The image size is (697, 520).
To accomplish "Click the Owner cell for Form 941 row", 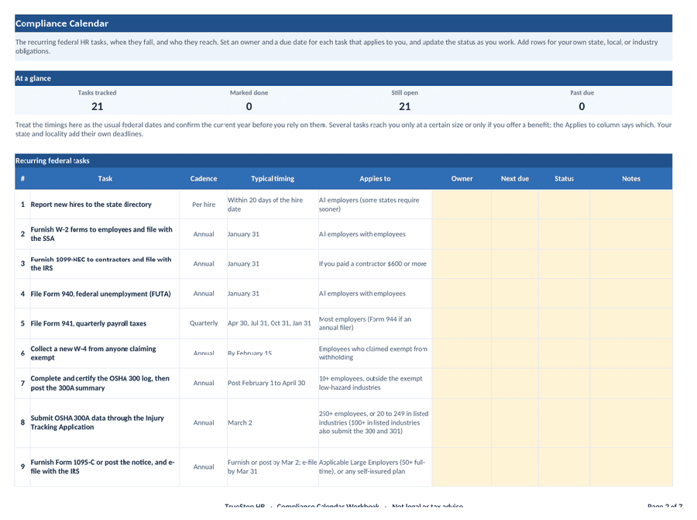I will pyautogui.click(x=462, y=323).
